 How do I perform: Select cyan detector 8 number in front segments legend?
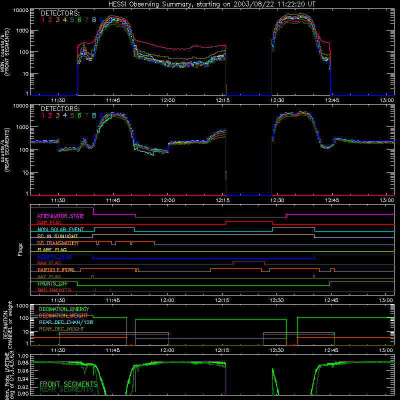tap(94, 20)
